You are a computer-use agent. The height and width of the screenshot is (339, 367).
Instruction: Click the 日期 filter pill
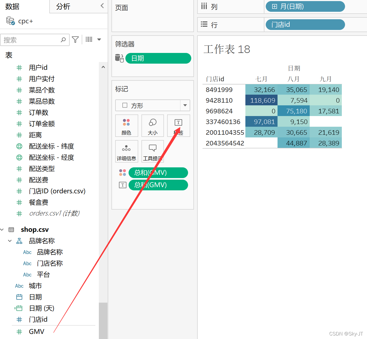point(158,58)
